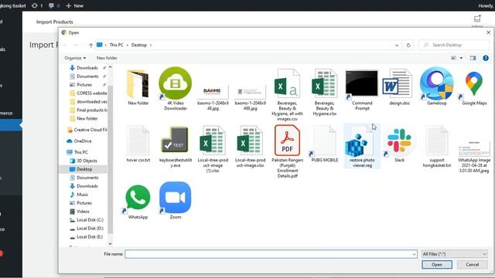Viewport: 495px width, 278px height.
Task: Open updates icon in WordPress admin bar
Action: tap(37, 5)
